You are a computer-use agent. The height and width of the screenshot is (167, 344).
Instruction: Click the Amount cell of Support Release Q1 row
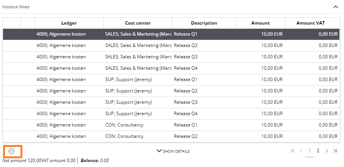[260, 80]
